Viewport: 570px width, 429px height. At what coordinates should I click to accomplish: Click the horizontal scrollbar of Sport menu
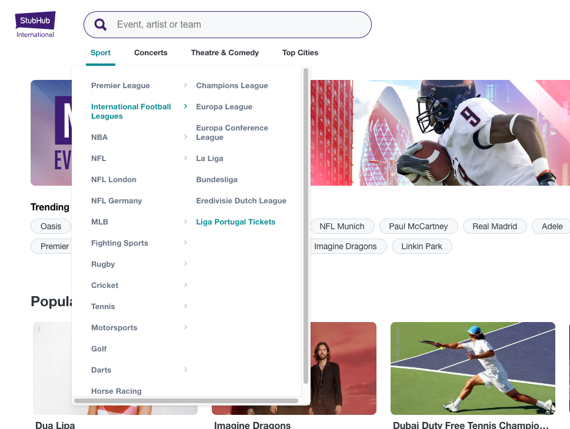click(186, 401)
